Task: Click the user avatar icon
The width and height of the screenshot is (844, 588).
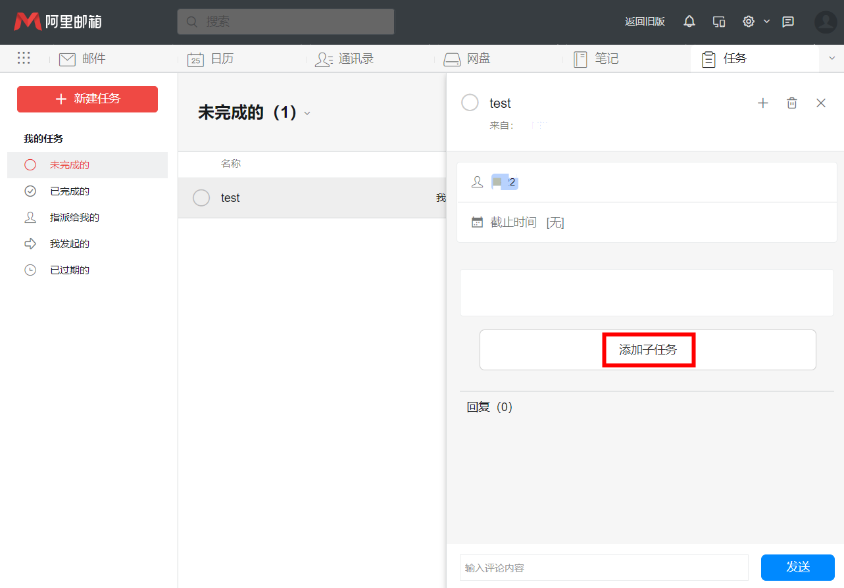Action: [x=825, y=22]
